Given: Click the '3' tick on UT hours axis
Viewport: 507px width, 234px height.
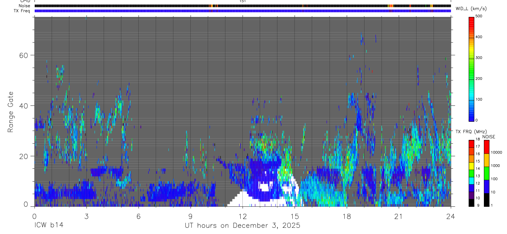Looking at the screenshot, I should click(86, 216).
